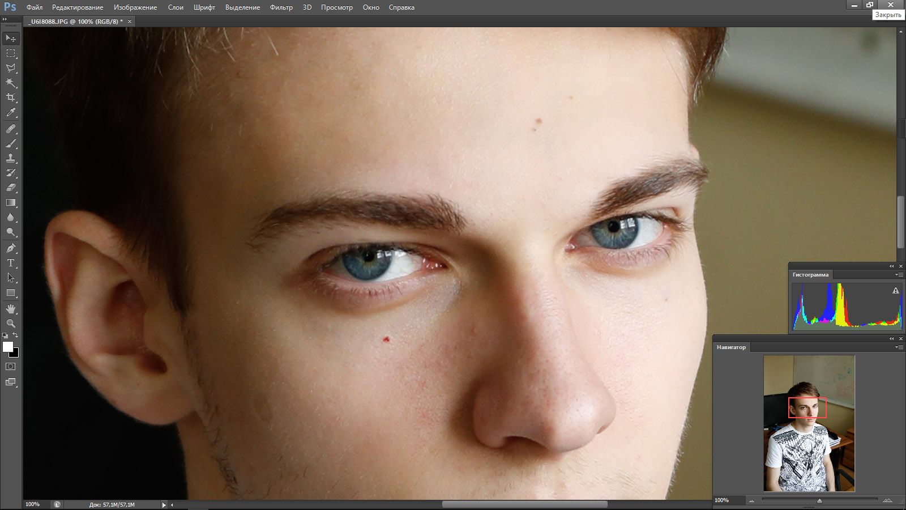Select the Brush tool
The width and height of the screenshot is (906, 510).
tap(11, 143)
